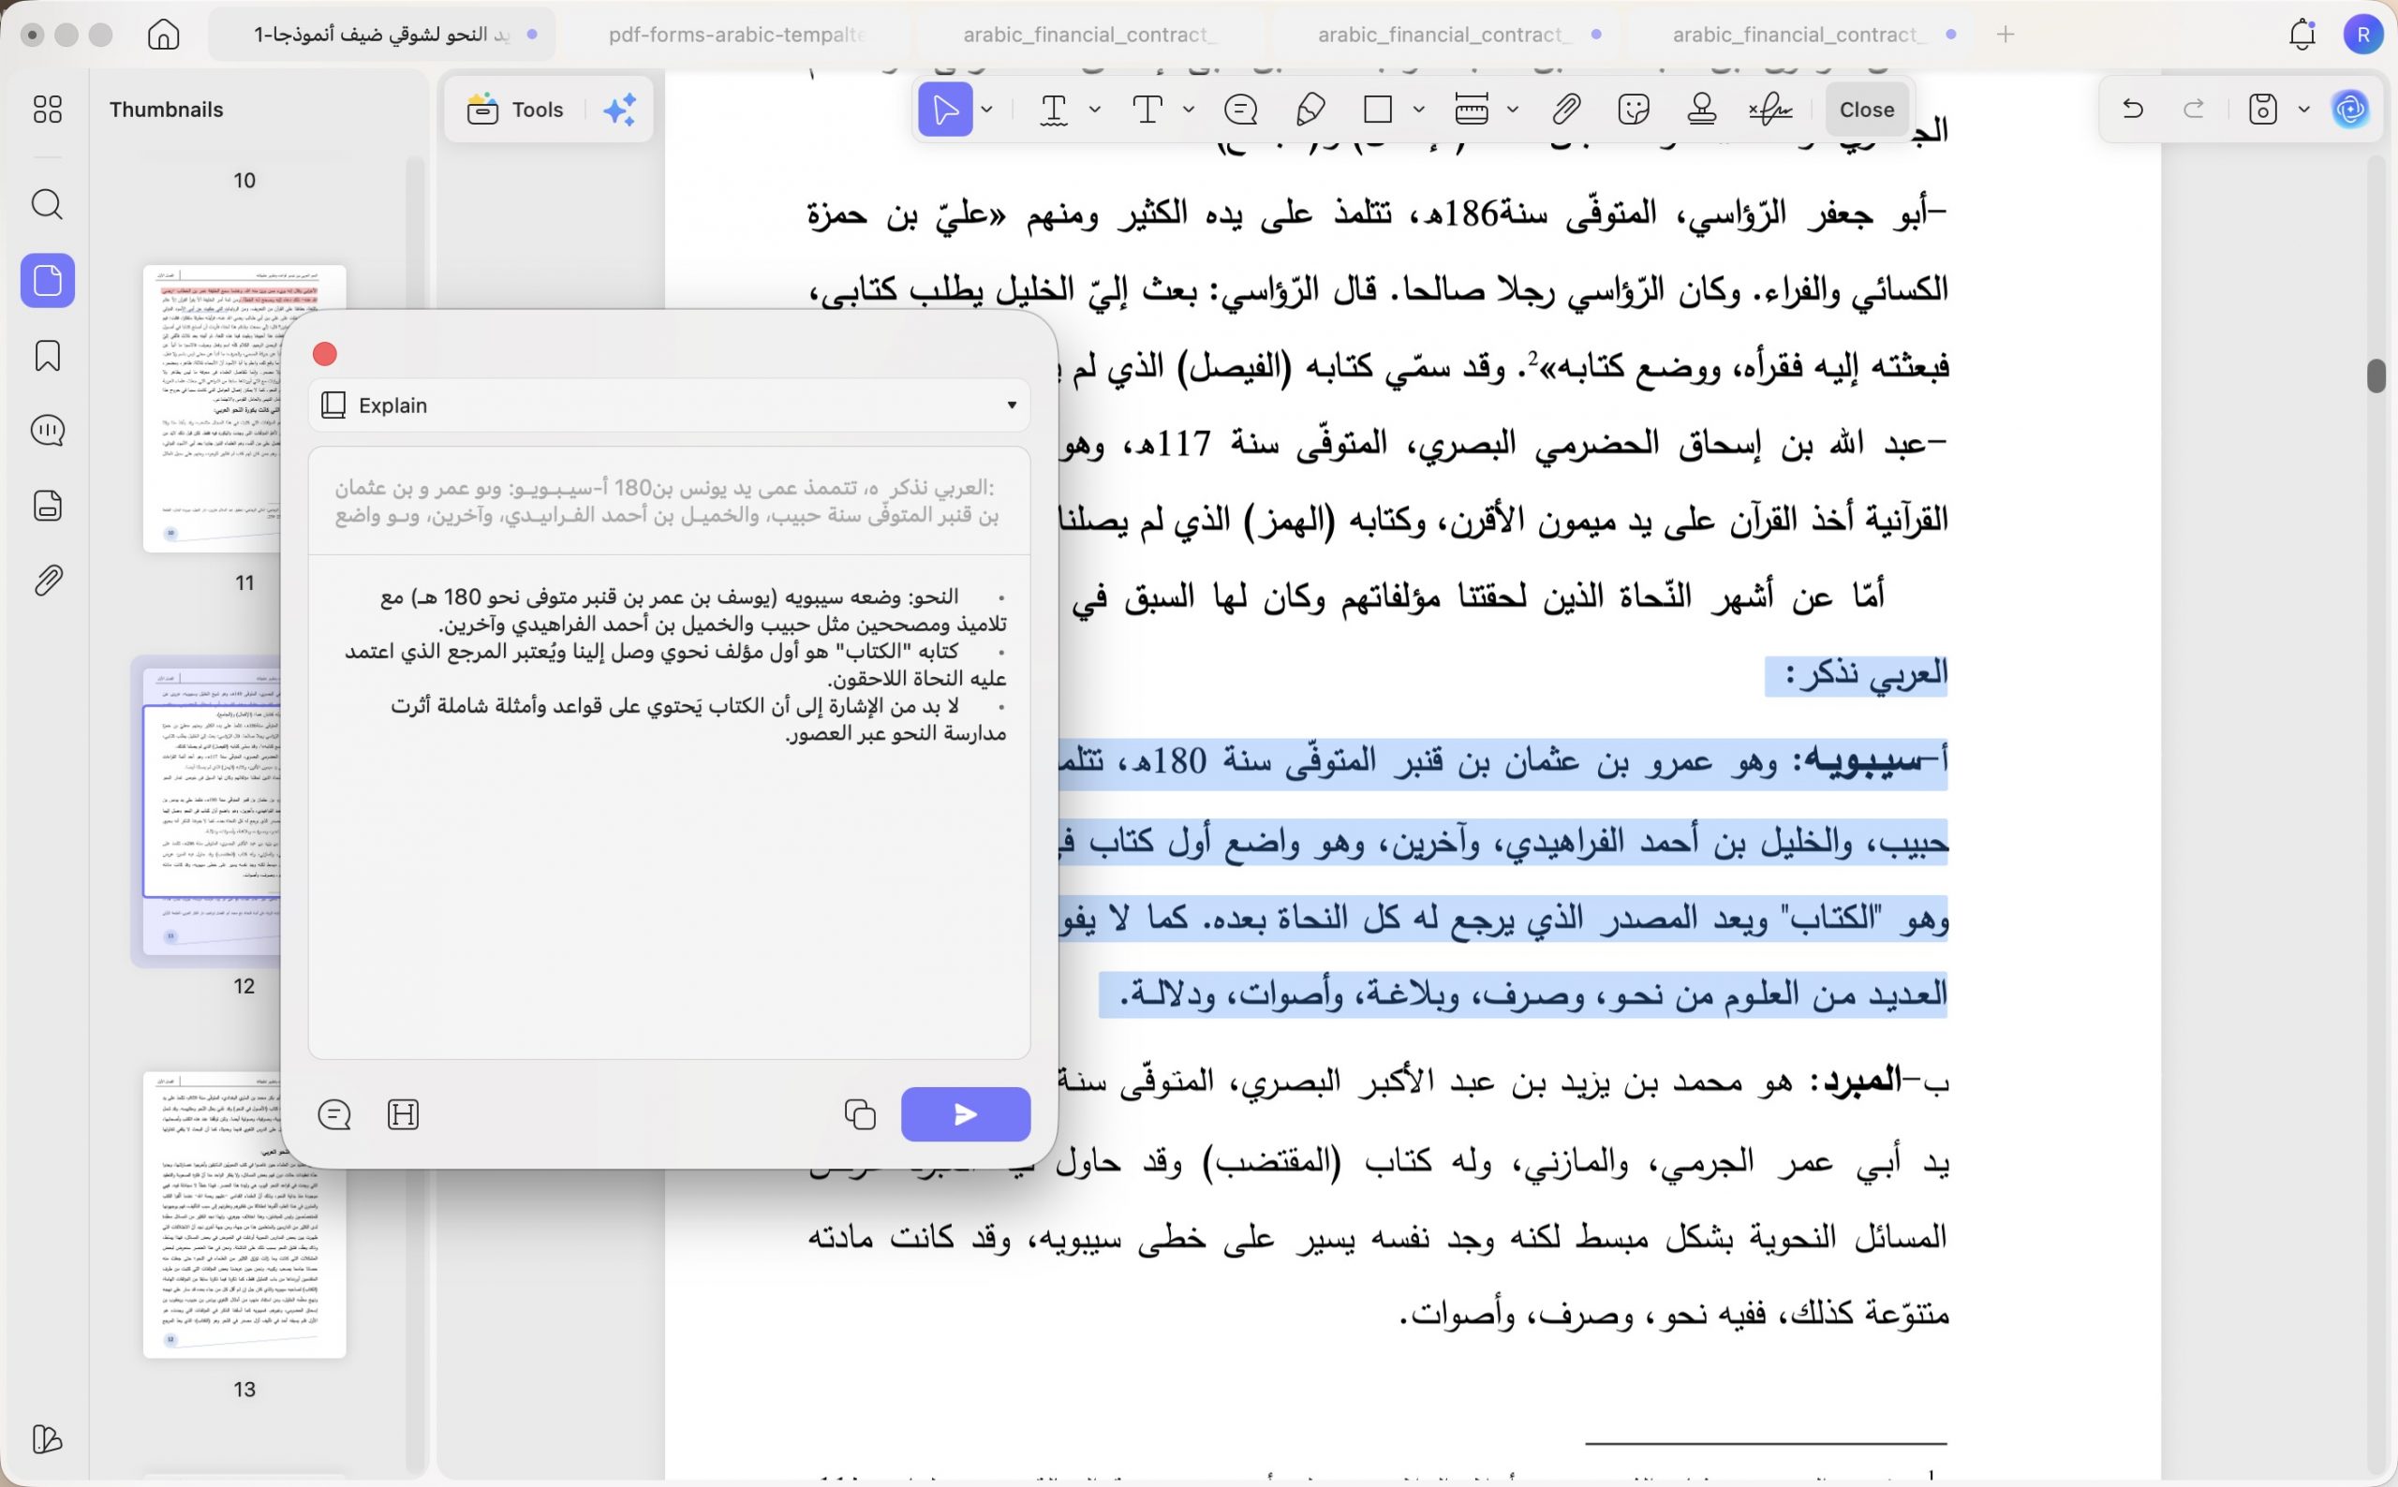This screenshot has height=1487, width=2398.
Task: Open the thumbnails grid icon in sidebar
Action: click(x=47, y=110)
